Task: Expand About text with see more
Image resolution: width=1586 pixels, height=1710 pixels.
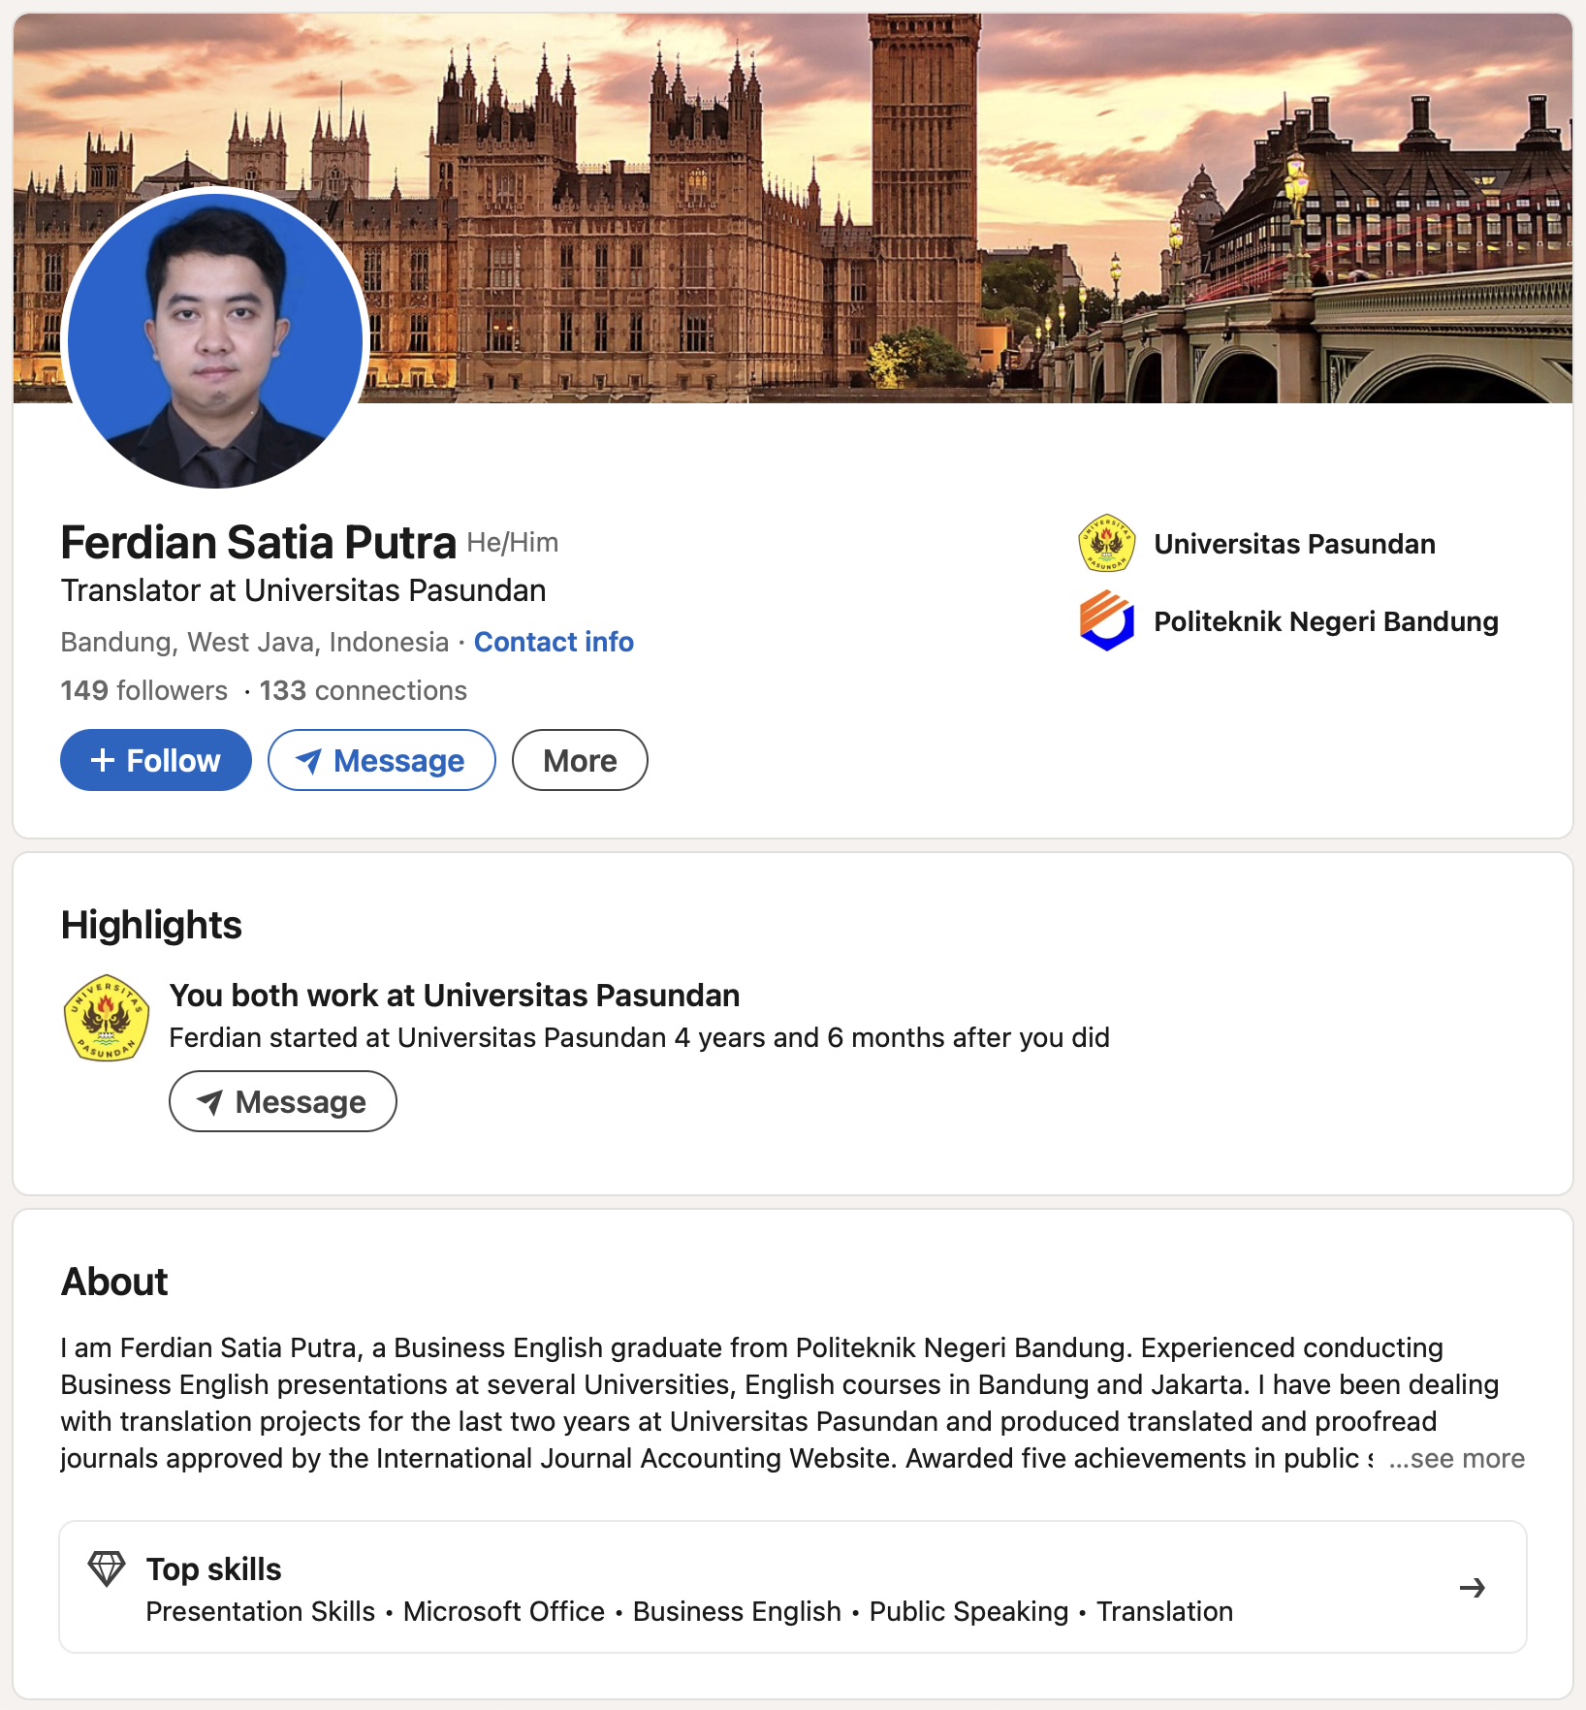Action: 1457,1458
